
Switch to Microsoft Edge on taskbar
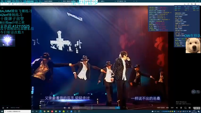tap(40, 111)
